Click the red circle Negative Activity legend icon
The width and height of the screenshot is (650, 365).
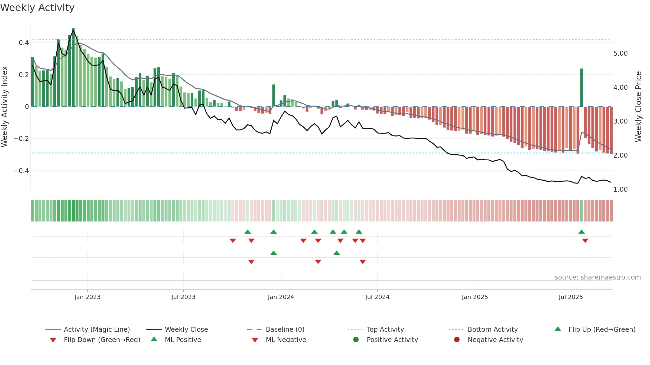457,339
